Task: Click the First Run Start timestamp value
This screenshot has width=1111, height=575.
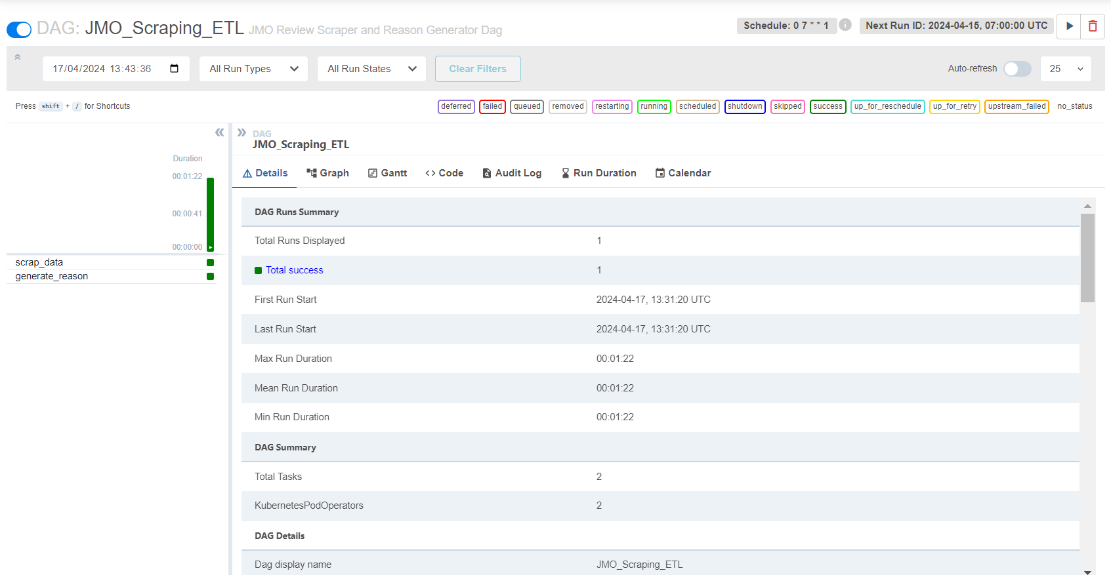Action: pos(653,300)
